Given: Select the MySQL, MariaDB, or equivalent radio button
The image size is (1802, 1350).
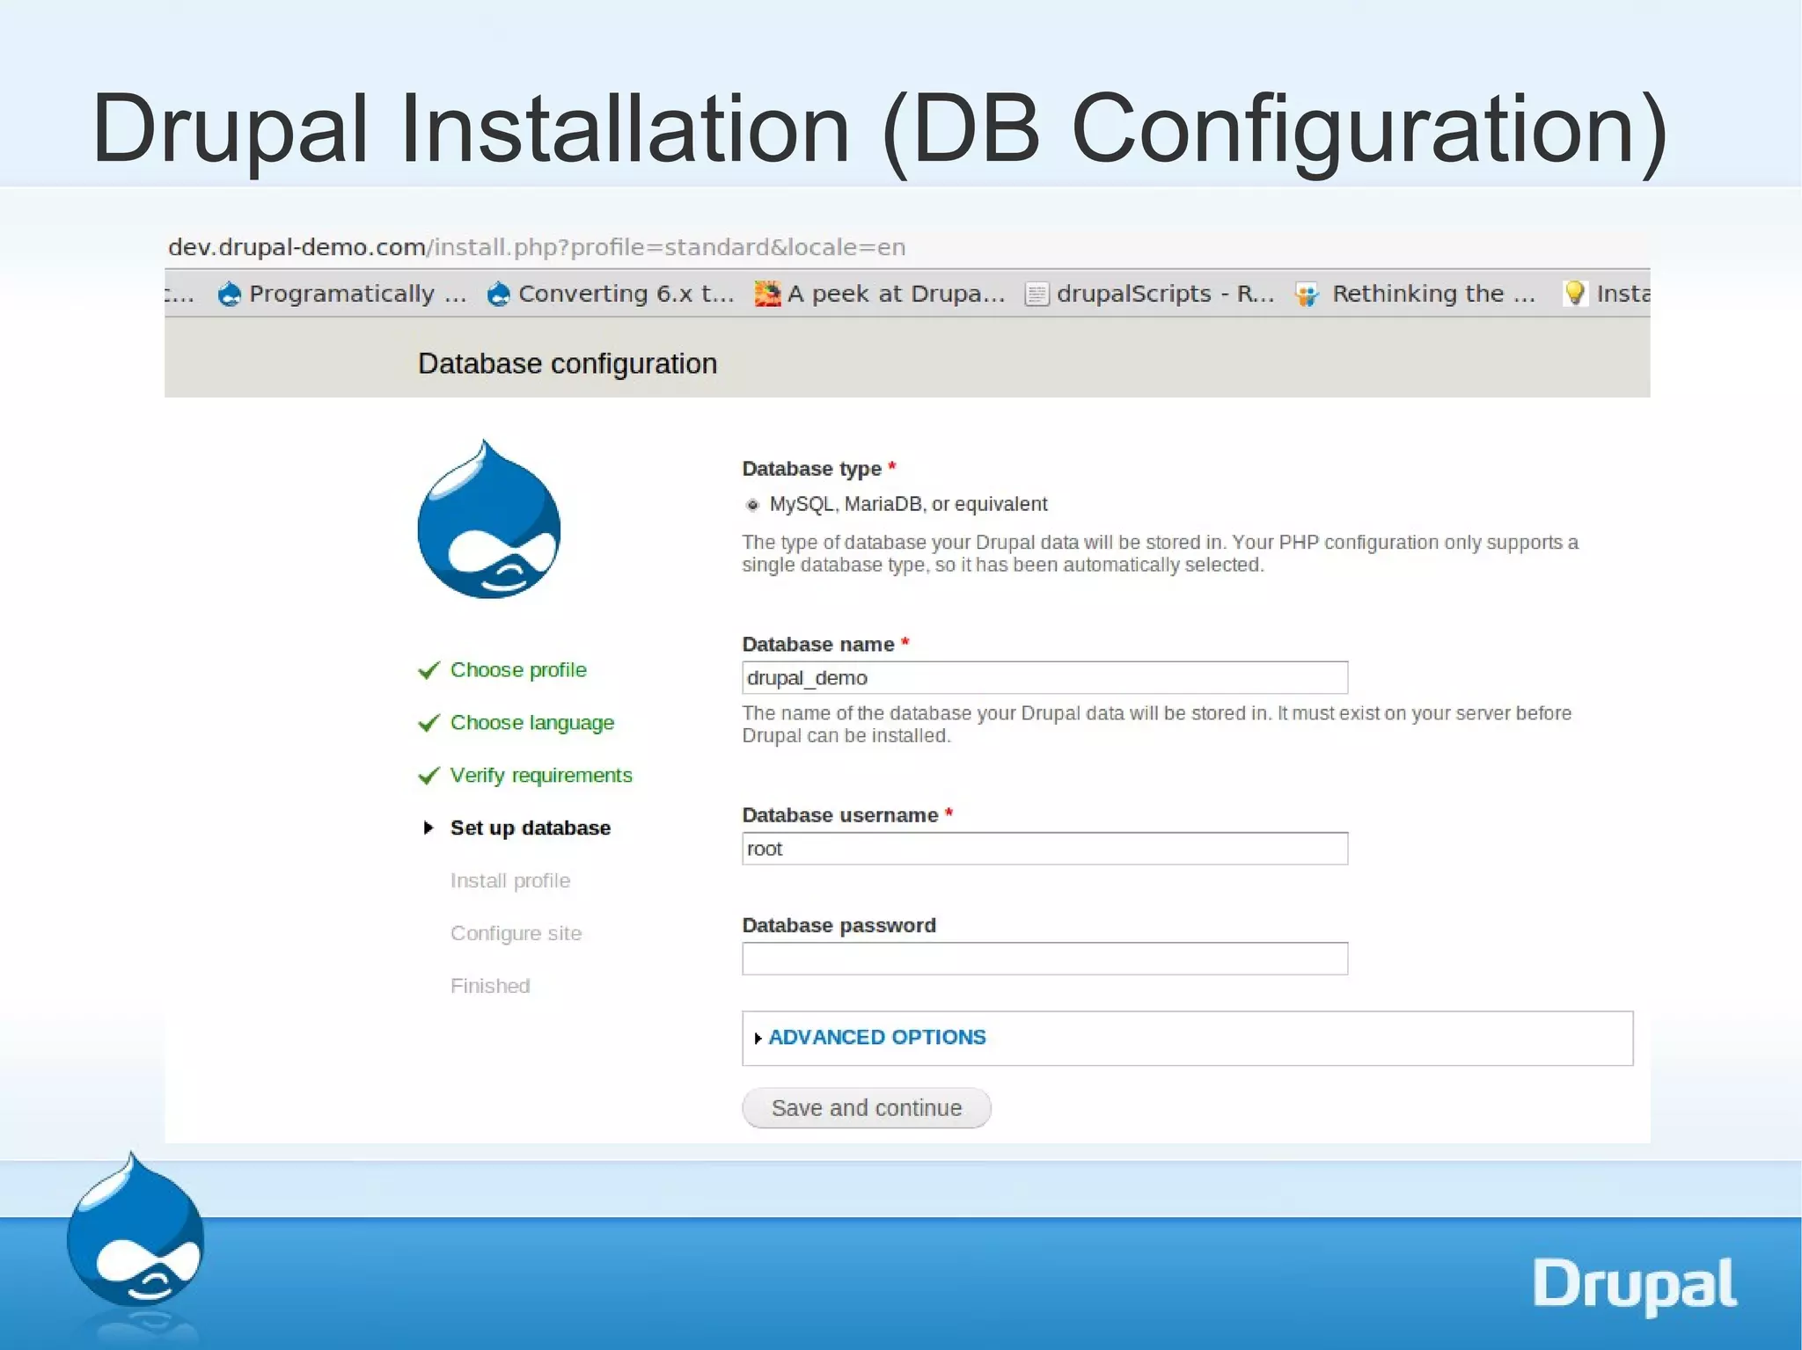Looking at the screenshot, I should tap(752, 505).
